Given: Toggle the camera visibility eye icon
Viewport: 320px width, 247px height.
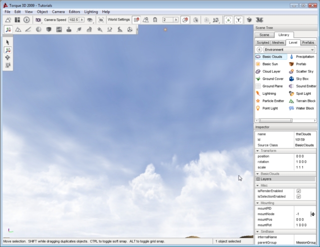Looking at the screenshot, I should [x=89, y=19].
